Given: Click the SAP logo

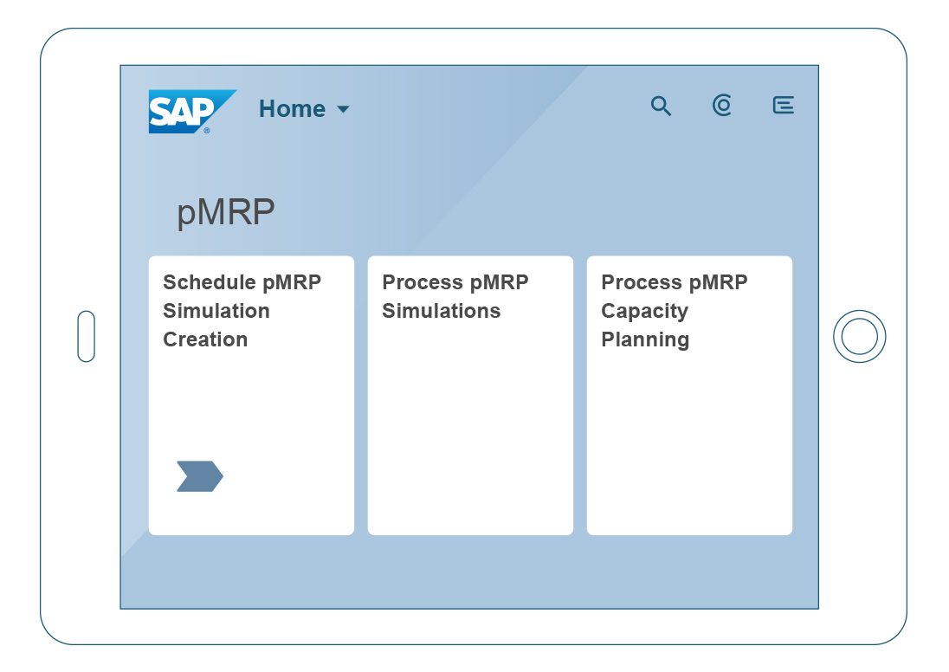Looking at the screenshot, I should [192, 112].
